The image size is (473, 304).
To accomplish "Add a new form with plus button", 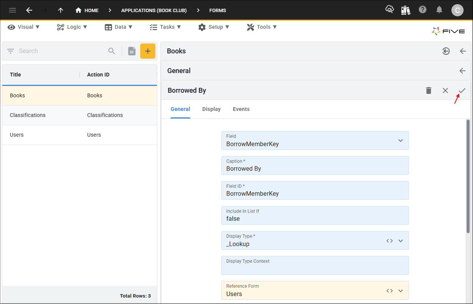I will tap(148, 51).
